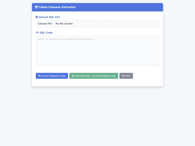Clear the SQL input form
Viewport: 195px width, 146px height.
coord(126,76)
